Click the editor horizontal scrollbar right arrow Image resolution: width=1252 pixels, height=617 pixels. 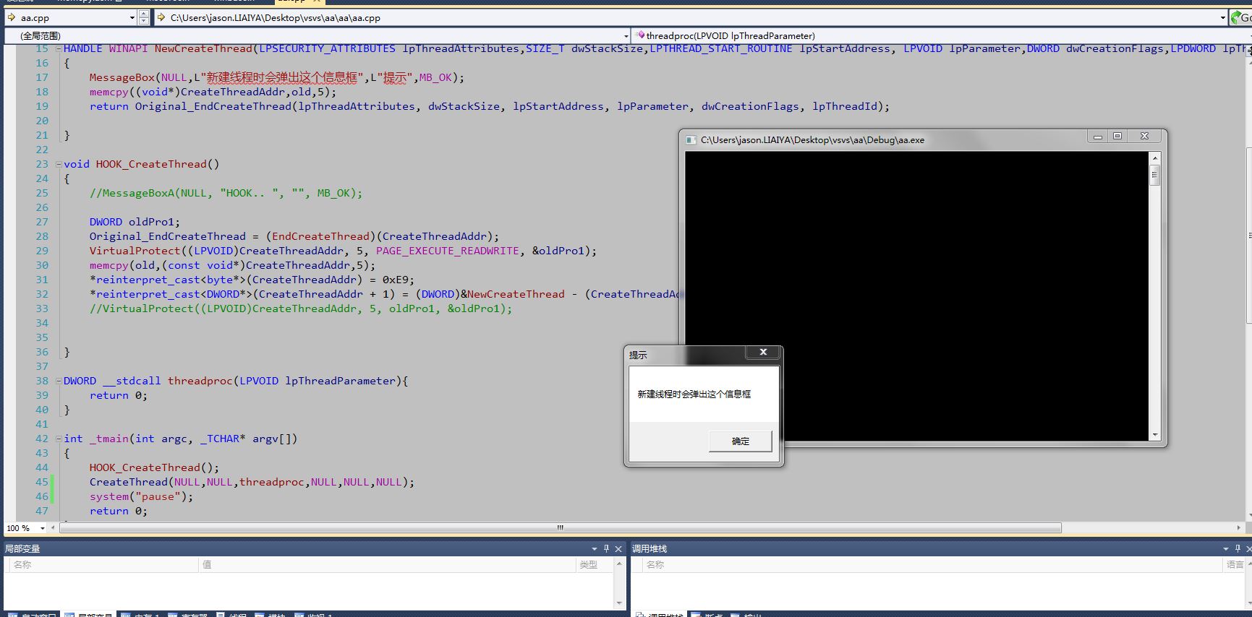tap(1239, 528)
